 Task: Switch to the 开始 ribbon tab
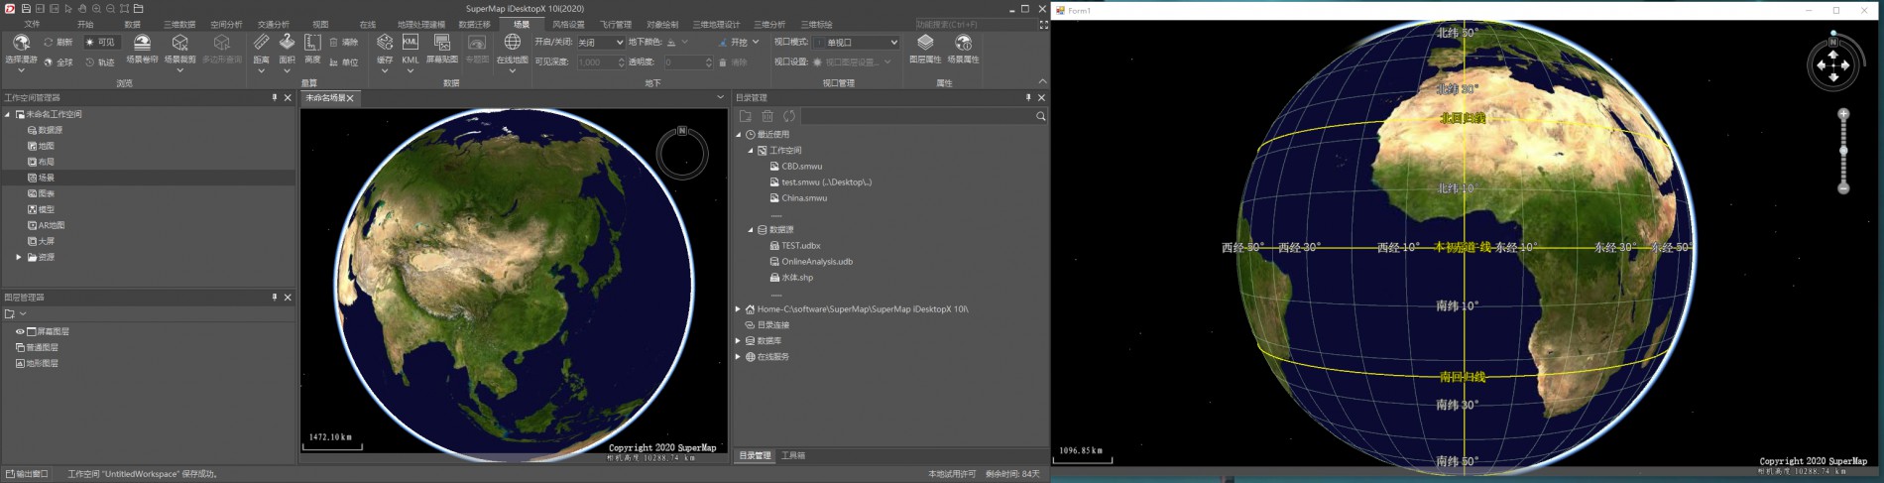(x=85, y=24)
